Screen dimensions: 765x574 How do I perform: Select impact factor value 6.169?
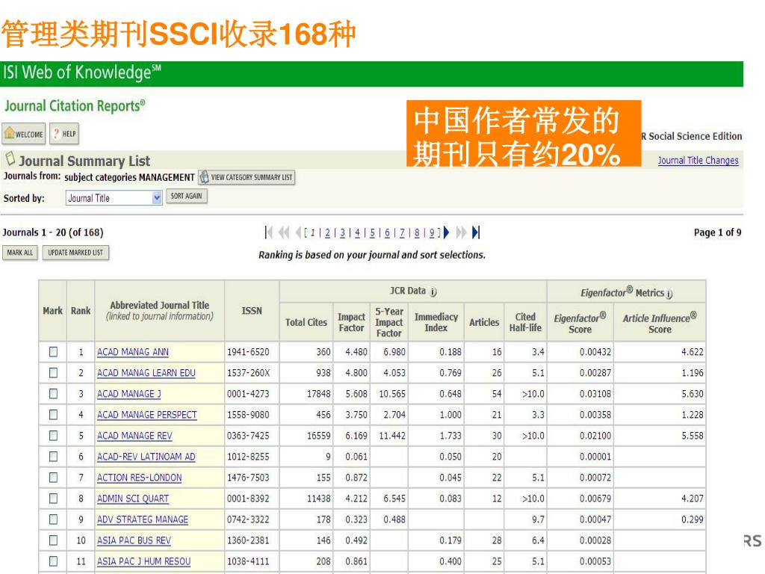tap(356, 436)
